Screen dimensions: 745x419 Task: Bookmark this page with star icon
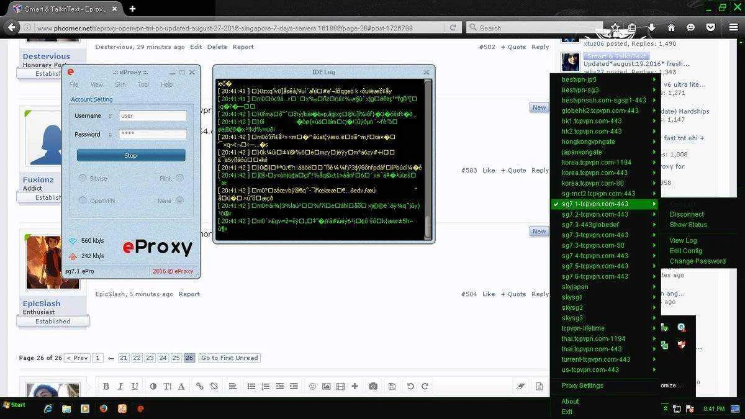pyautogui.click(x=615, y=28)
